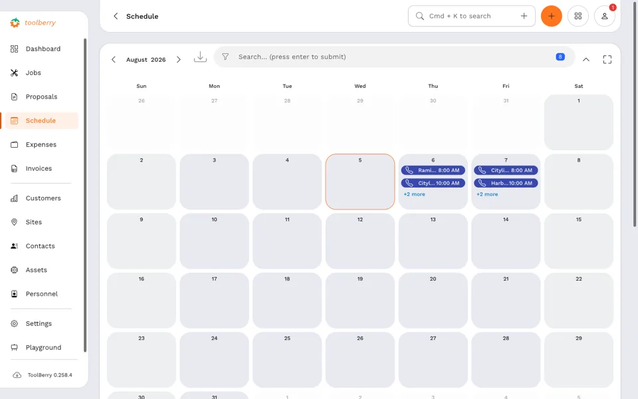Go back using the header arrow beside Schedule

pos(116,16)
